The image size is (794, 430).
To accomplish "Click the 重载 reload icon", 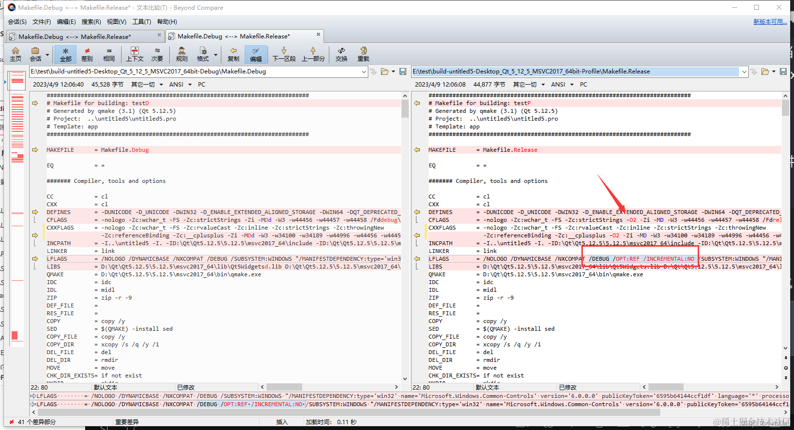I will point(363,54).
